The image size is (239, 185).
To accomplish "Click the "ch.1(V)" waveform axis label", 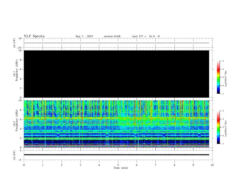I will [x=14, y=43].
